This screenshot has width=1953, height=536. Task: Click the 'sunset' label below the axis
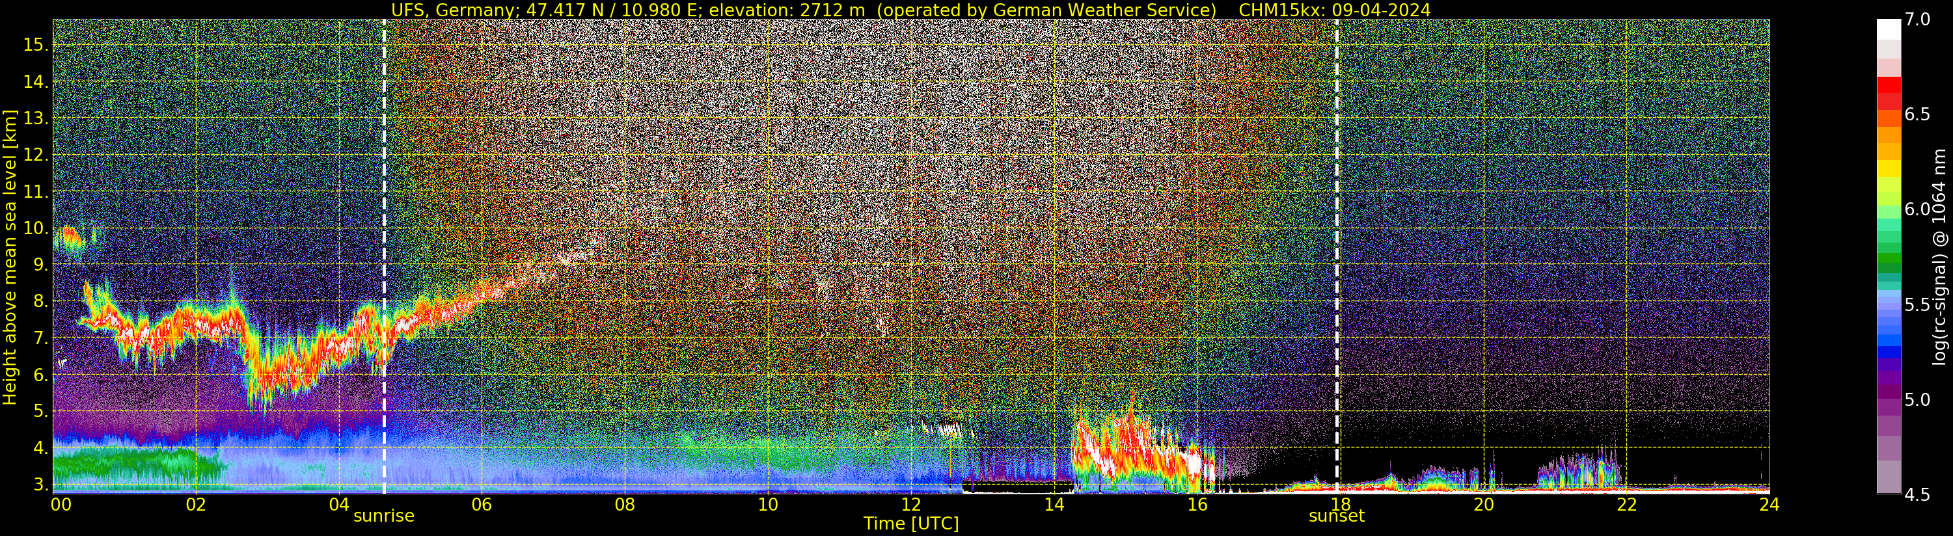pyautogui.click(x=1337, y=516)
